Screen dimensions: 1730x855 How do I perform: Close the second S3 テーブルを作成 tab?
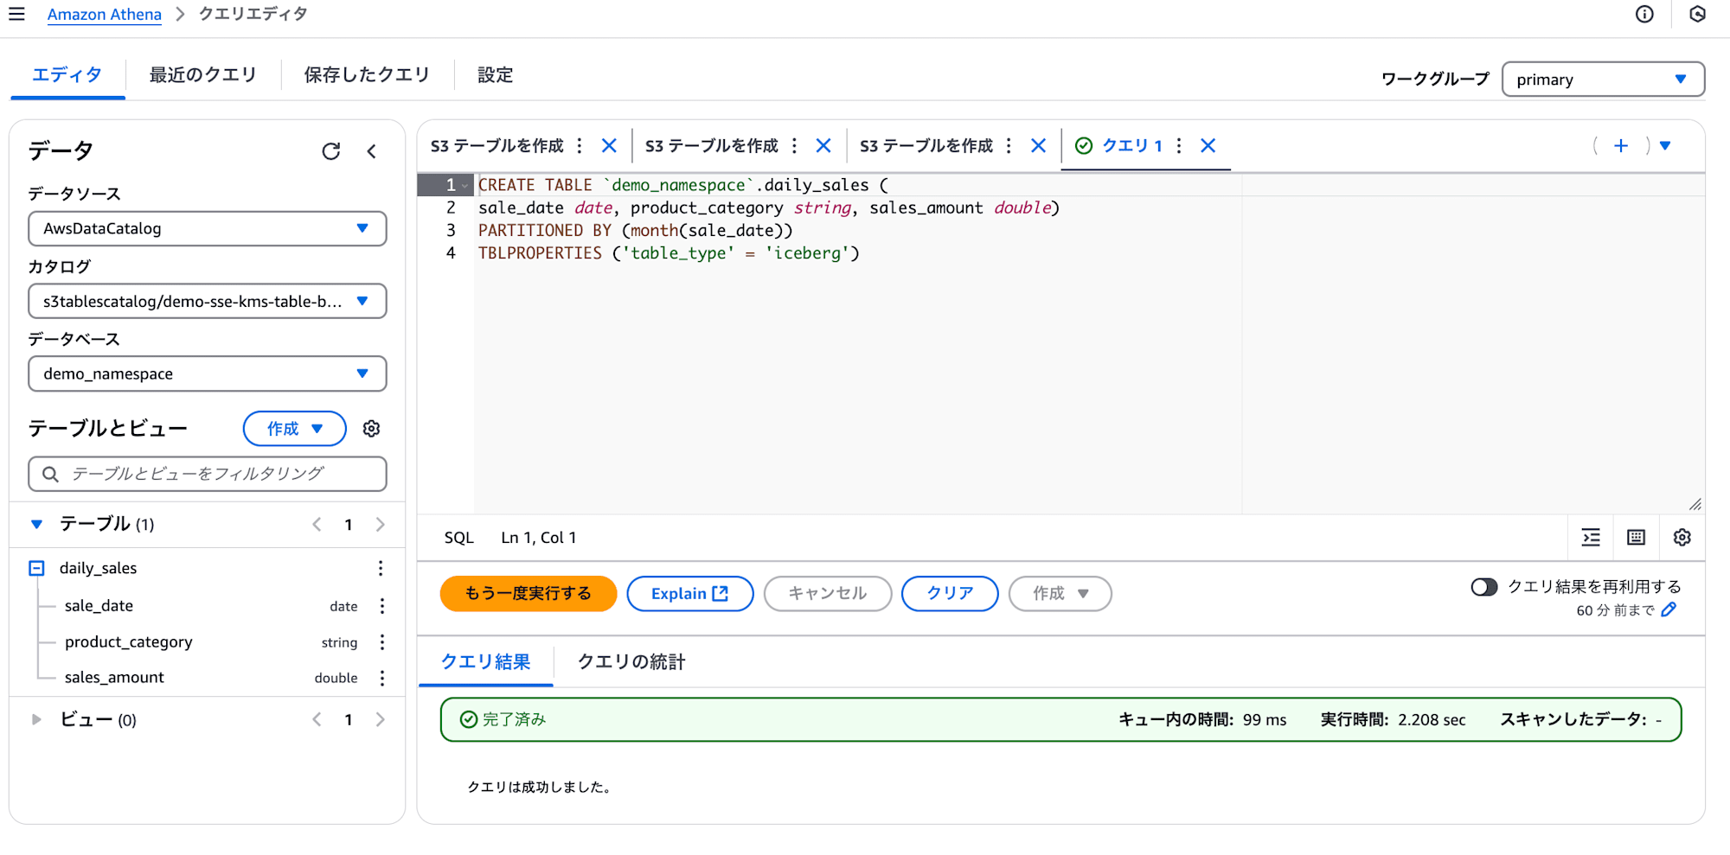point(823,146)
